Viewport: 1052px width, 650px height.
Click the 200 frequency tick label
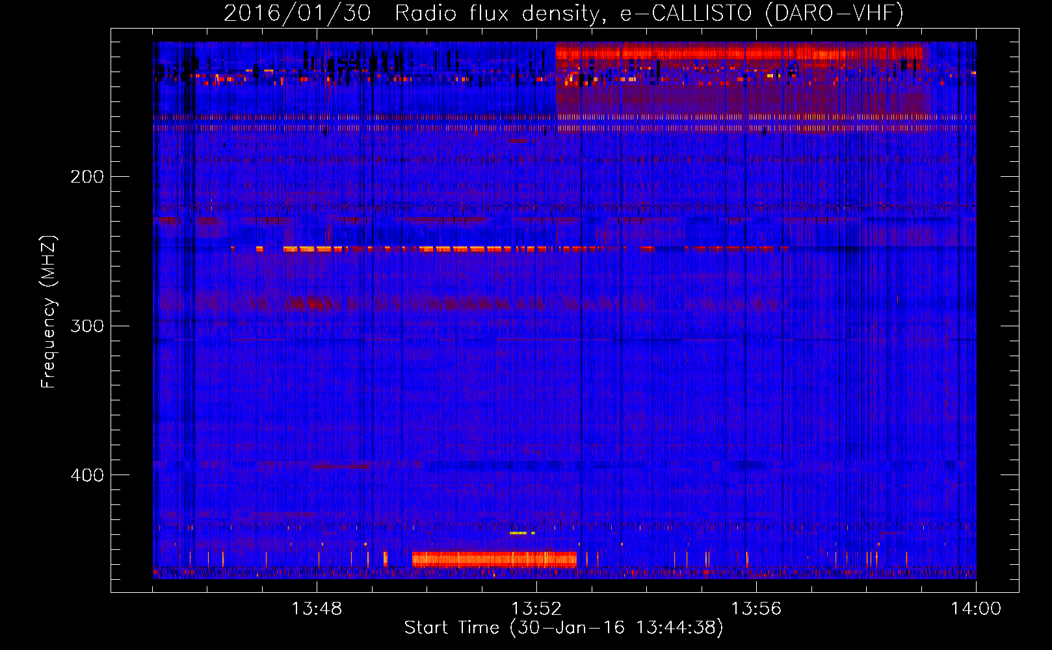(87, 176)
